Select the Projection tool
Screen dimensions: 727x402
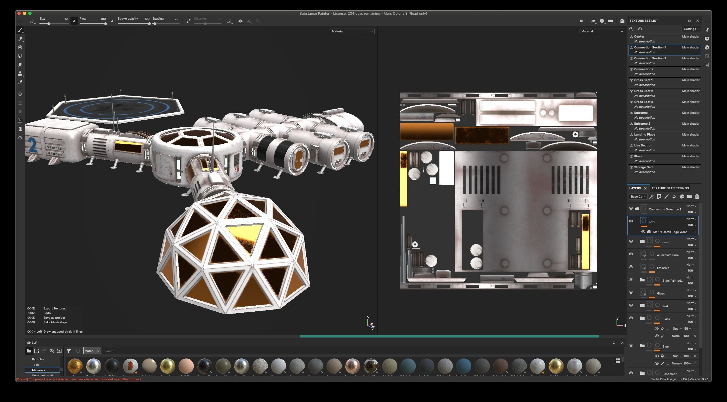coord(20,47)
